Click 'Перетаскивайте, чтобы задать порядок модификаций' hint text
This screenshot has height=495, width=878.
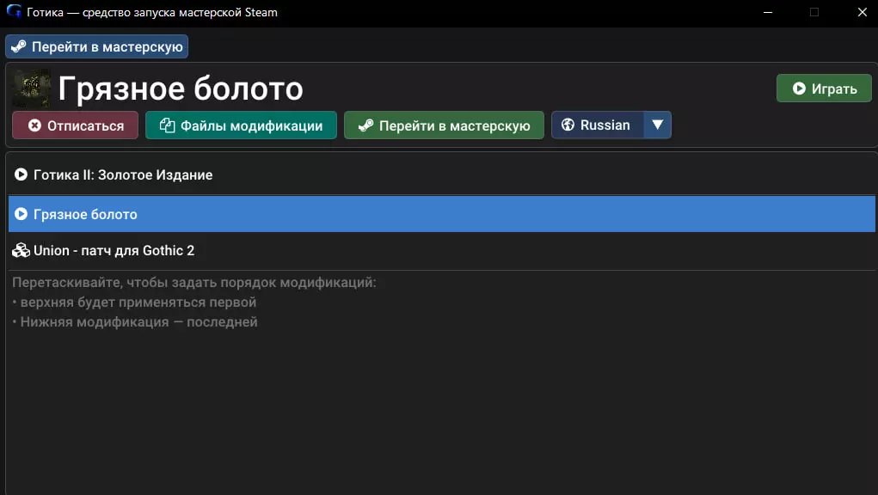(x=194, y=283)
